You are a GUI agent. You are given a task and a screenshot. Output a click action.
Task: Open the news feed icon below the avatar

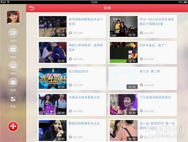pos(13,33)
